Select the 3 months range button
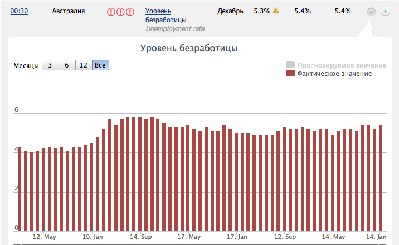Image resolution: width=399 pixels, height=245 pixels. pyautogui.click(x=50, y=65)
